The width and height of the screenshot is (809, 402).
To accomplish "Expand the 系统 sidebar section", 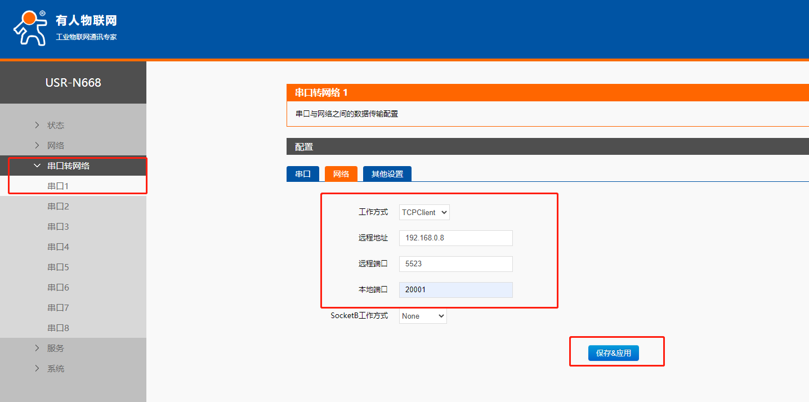I will click(x=55, y=368).
